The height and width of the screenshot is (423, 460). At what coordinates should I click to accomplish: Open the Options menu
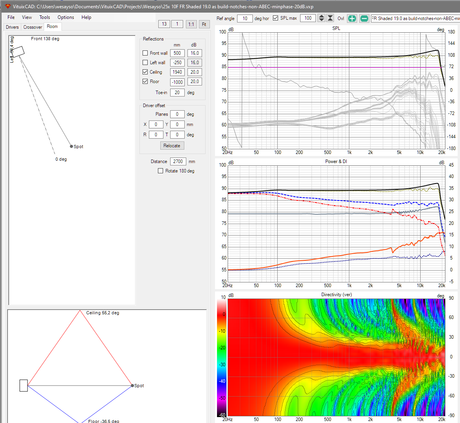pyautogui.click(x=66, y=17)
